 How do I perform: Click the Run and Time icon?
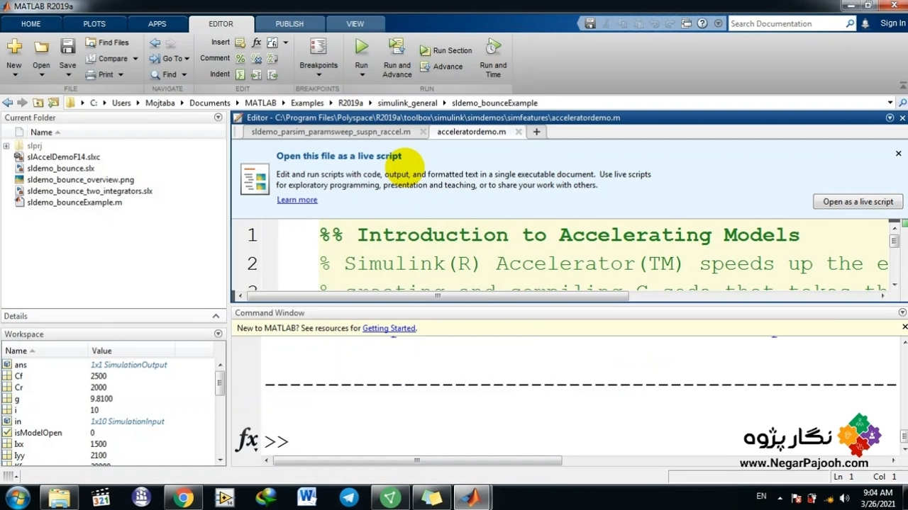tap(493, 47)
